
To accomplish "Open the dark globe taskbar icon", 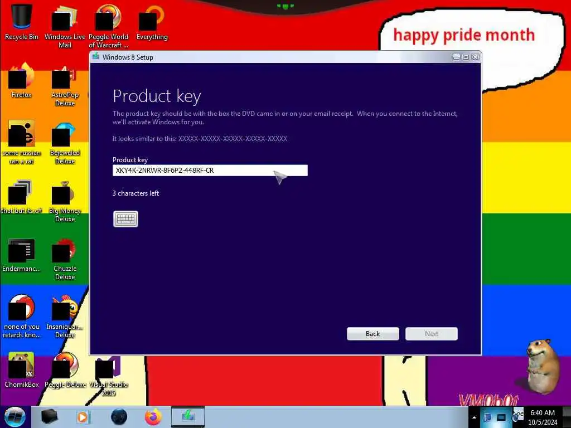I will click(119, 417).
